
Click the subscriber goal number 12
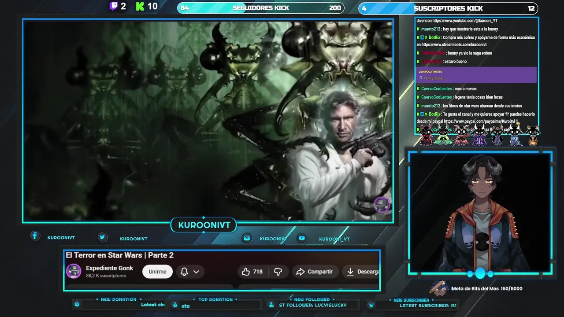pos(531,8)
